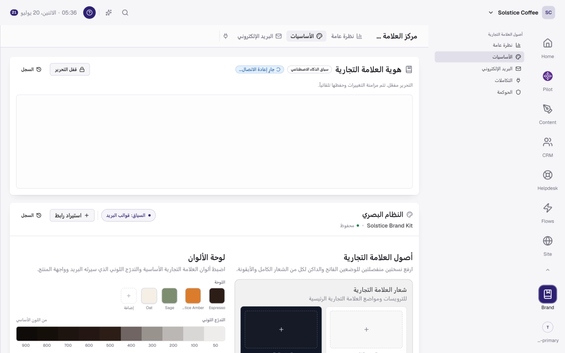
Task: Click inside the brand identity text editor
Action: 214,142
